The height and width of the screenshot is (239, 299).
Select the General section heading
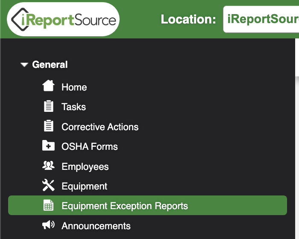(50, 64)
